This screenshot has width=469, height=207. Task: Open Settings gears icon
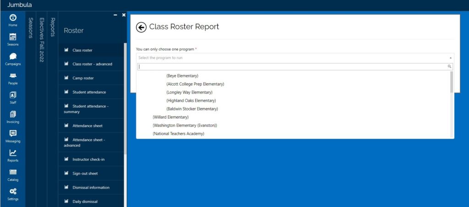pos(13,194)
